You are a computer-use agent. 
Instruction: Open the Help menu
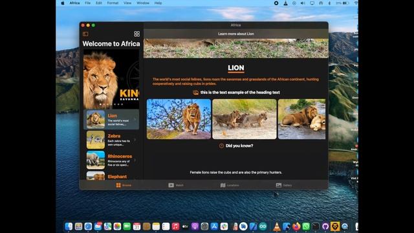pyautogui.click(x=158, y=3)
